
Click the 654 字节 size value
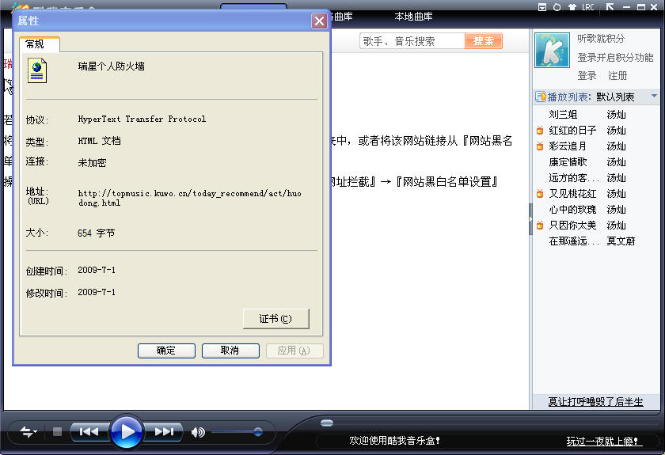97,233
